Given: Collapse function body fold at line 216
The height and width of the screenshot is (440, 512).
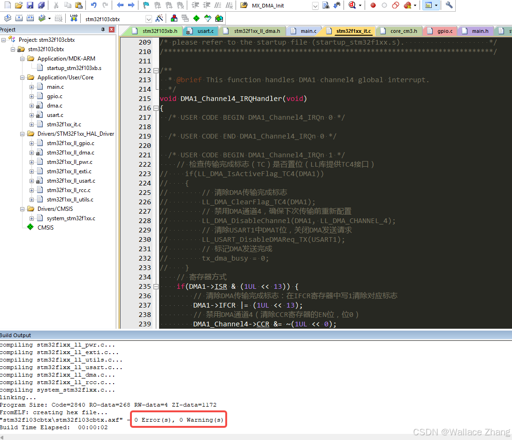Looking at the screenshot, I should tap(156, 108).
